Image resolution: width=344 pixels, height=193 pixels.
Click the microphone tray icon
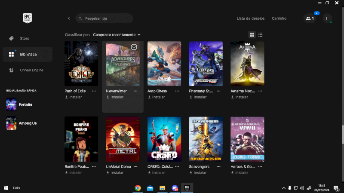pos(289,188)
